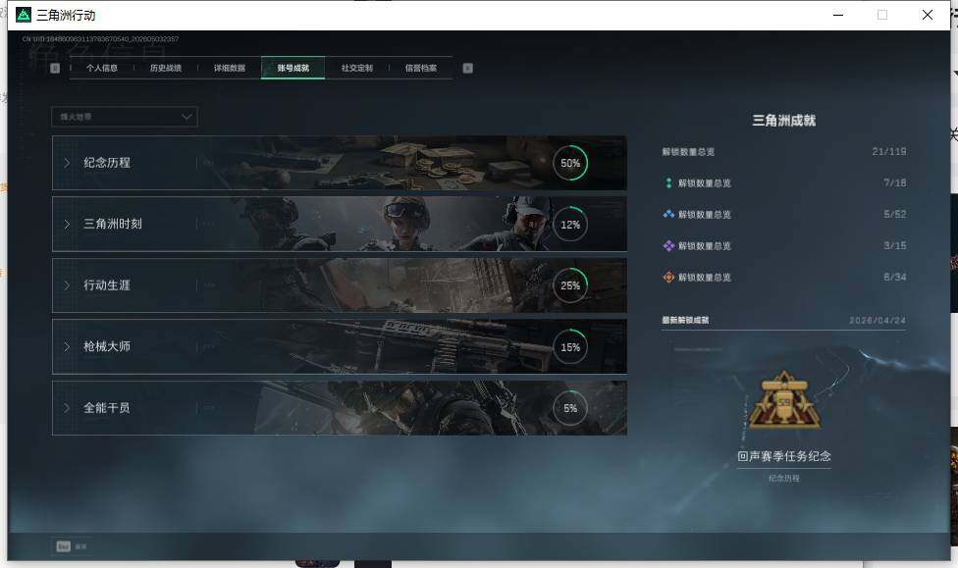
Task: Click the 三角洲成就 heading
Action: click(x=784, y=121)
